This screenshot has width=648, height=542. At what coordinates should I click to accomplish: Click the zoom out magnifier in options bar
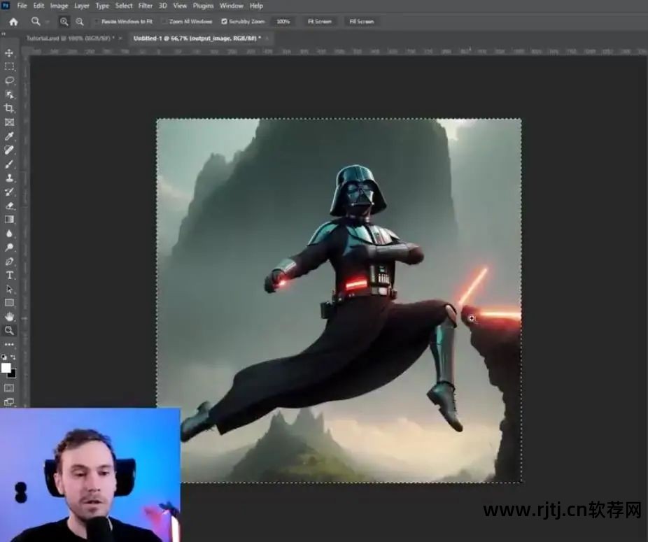(79, 22)
